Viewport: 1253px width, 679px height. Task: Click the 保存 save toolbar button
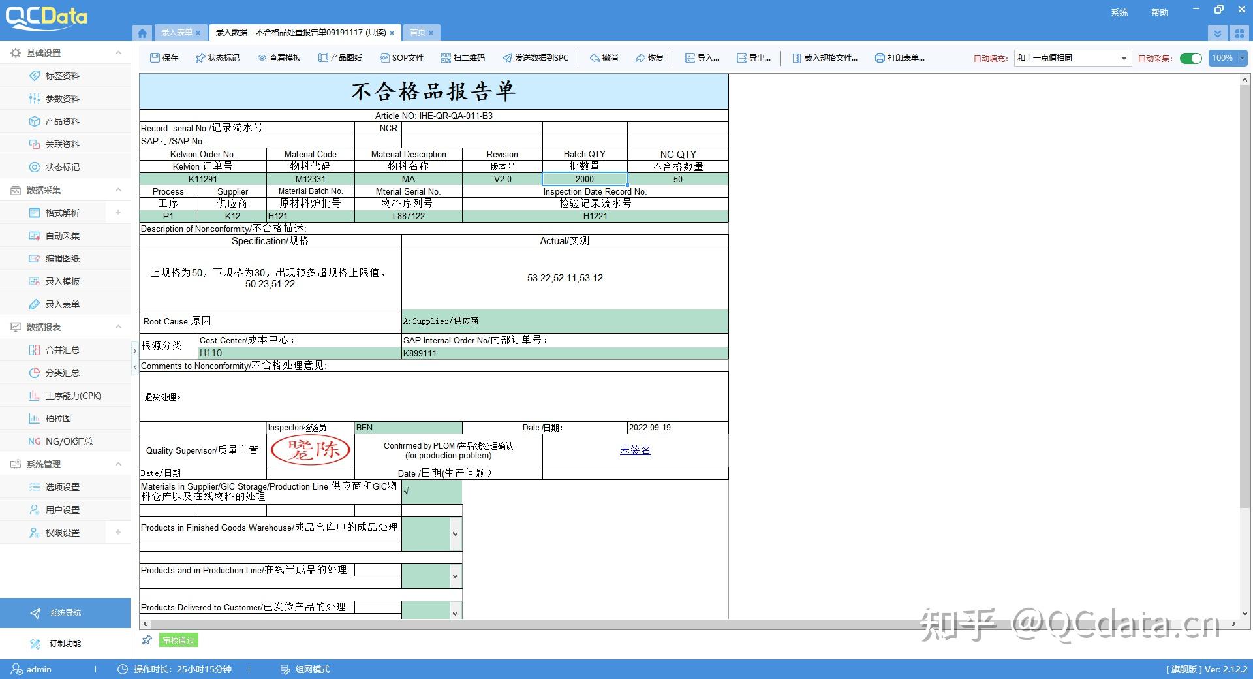tap(164, 58)
